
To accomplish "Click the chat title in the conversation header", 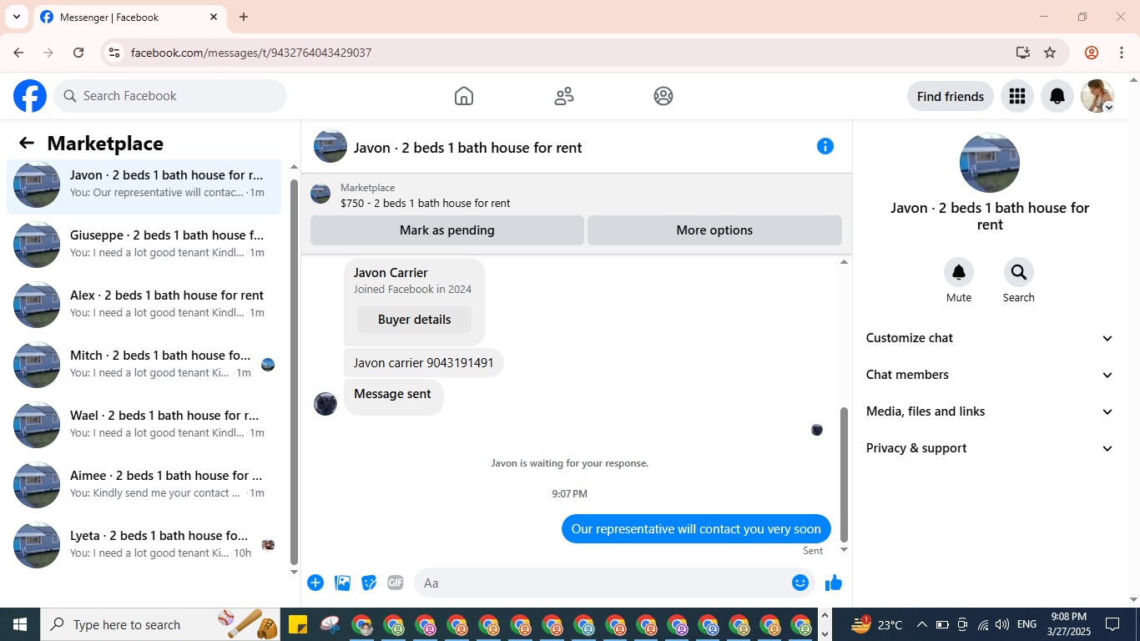I will [468, 148].
